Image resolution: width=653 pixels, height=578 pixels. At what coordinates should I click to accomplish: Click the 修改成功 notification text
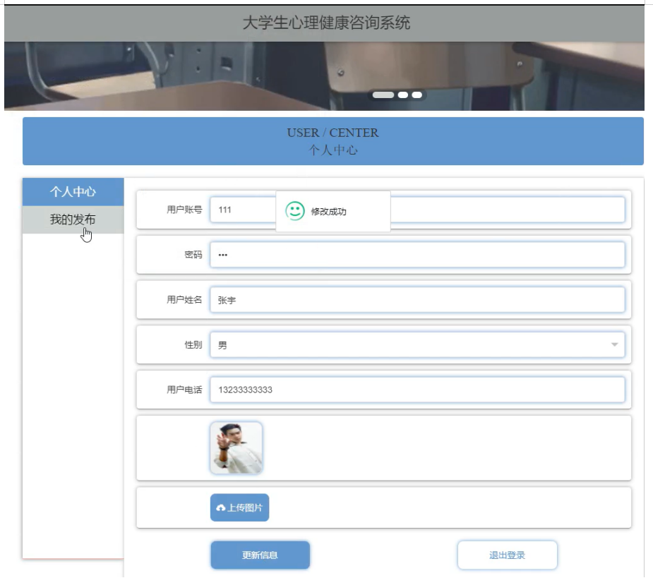(x=328, y=212)
